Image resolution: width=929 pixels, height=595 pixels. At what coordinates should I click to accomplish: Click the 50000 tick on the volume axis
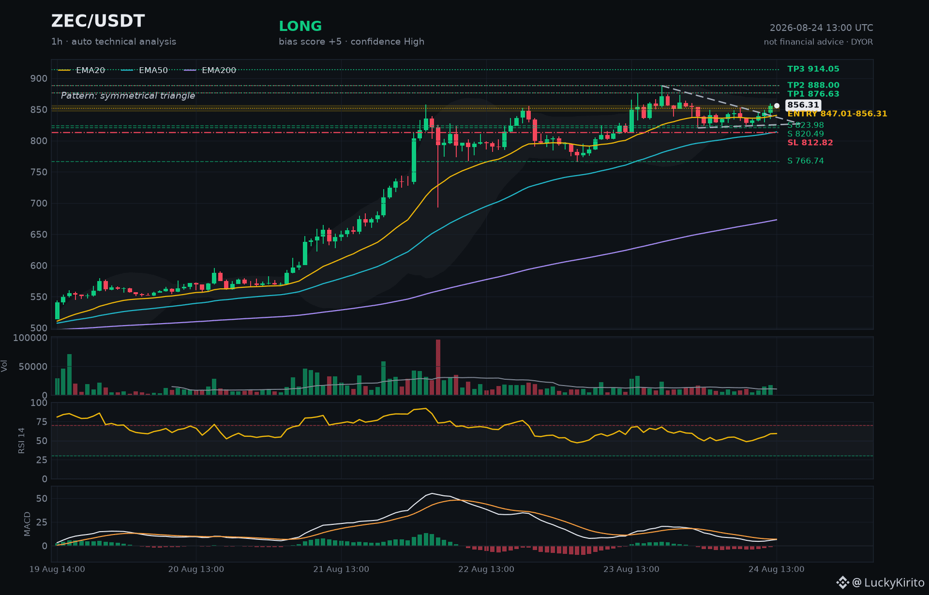33,367
